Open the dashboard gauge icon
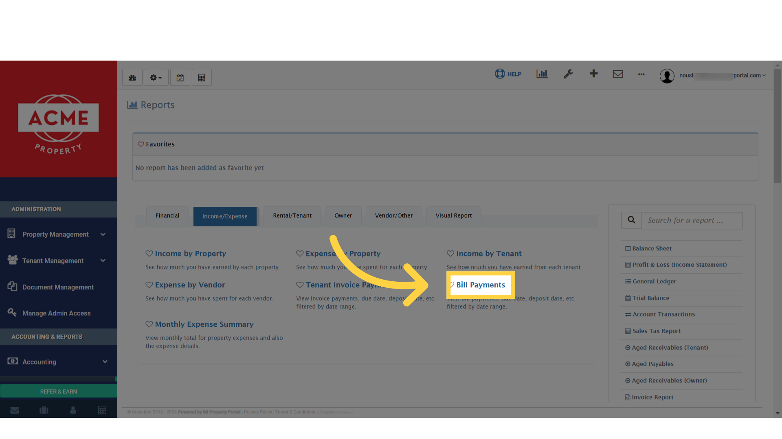Screen dimensions: 782x439 point(132,78)
